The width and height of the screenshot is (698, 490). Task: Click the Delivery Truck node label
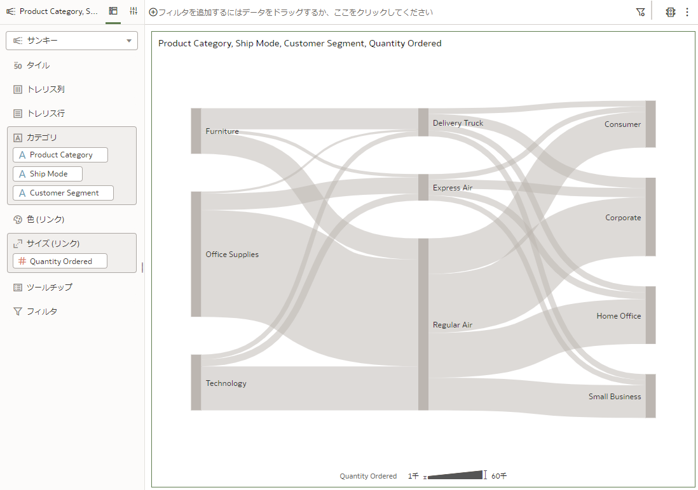tap(458, 123)
